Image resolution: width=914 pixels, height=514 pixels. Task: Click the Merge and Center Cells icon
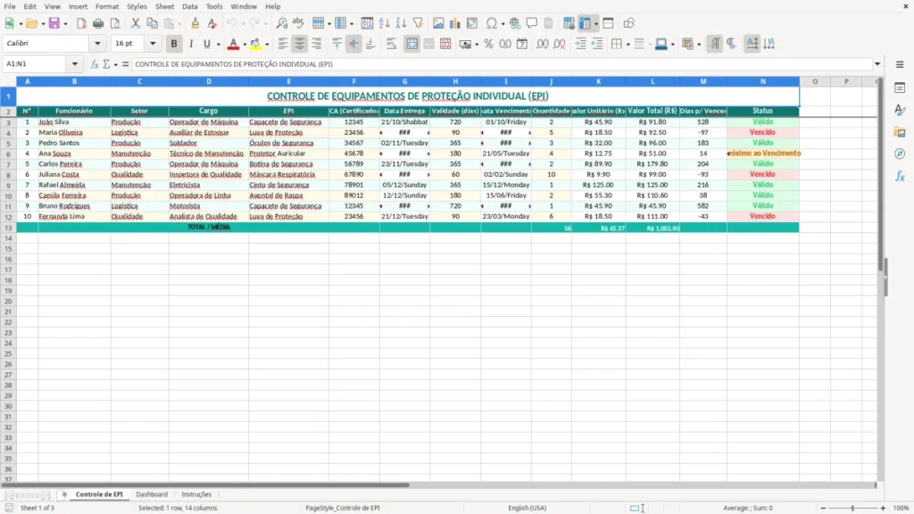[x=411, y=44]
